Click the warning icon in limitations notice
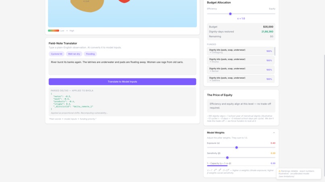 (279, 171)
